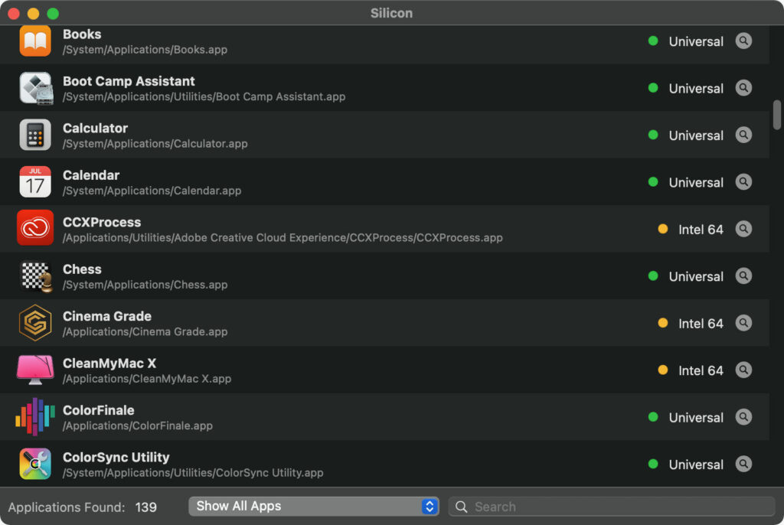Viewport: 784px width, 525px height.
Task: Click the ColorFinale app icon
Action: click(35, 417)
